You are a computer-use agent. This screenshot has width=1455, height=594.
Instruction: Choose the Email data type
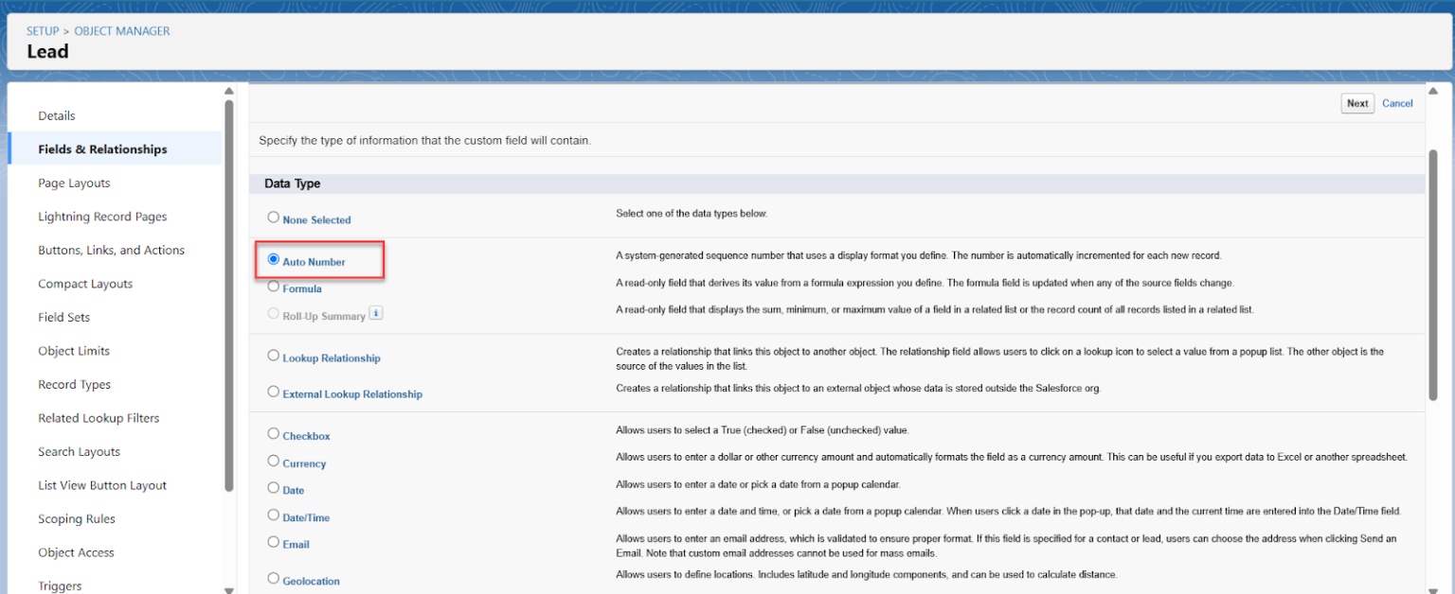pyautogui.click(x=273, y=543)
